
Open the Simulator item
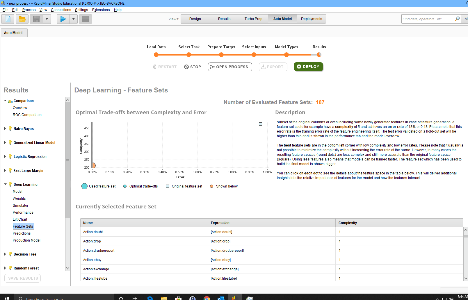tap(20, 206)
